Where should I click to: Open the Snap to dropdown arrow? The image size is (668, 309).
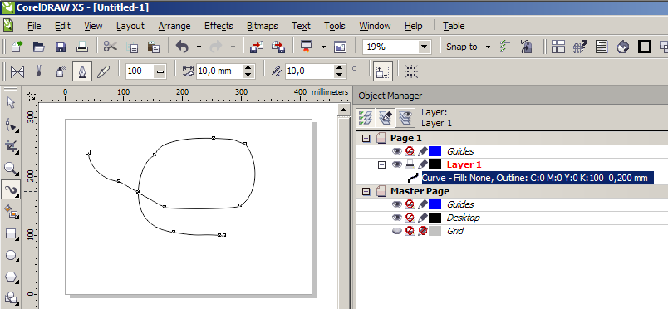pos(489,47)
